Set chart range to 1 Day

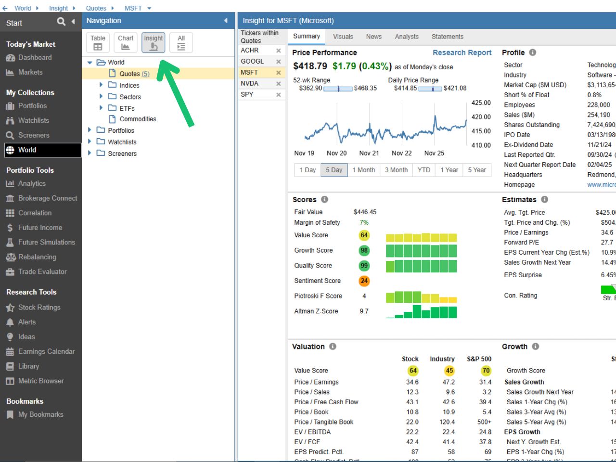[308, 170]
